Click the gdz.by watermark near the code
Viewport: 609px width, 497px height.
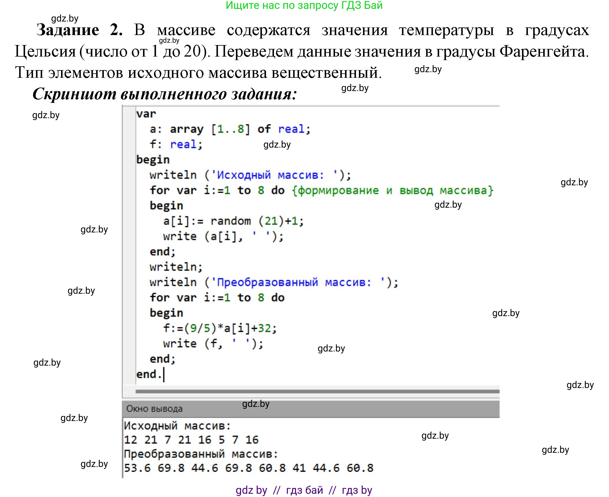(x=277, y=145)
